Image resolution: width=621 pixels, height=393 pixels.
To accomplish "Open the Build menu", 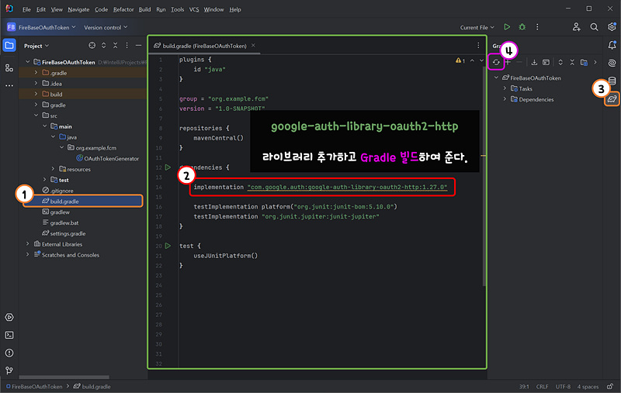I will tap(144, 9).
